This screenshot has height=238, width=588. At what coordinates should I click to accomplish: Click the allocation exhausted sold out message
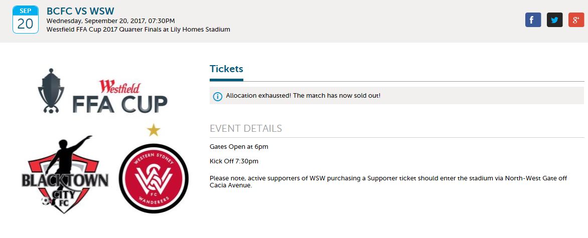(x=303, y=96)
